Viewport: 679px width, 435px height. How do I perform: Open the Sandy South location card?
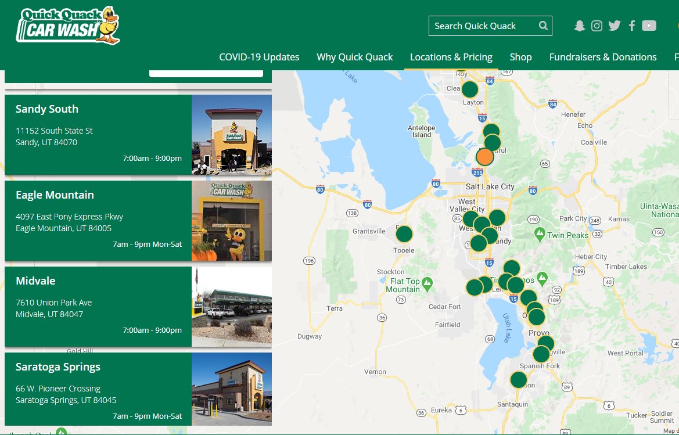pyautogui.click(x=138, y=135)
